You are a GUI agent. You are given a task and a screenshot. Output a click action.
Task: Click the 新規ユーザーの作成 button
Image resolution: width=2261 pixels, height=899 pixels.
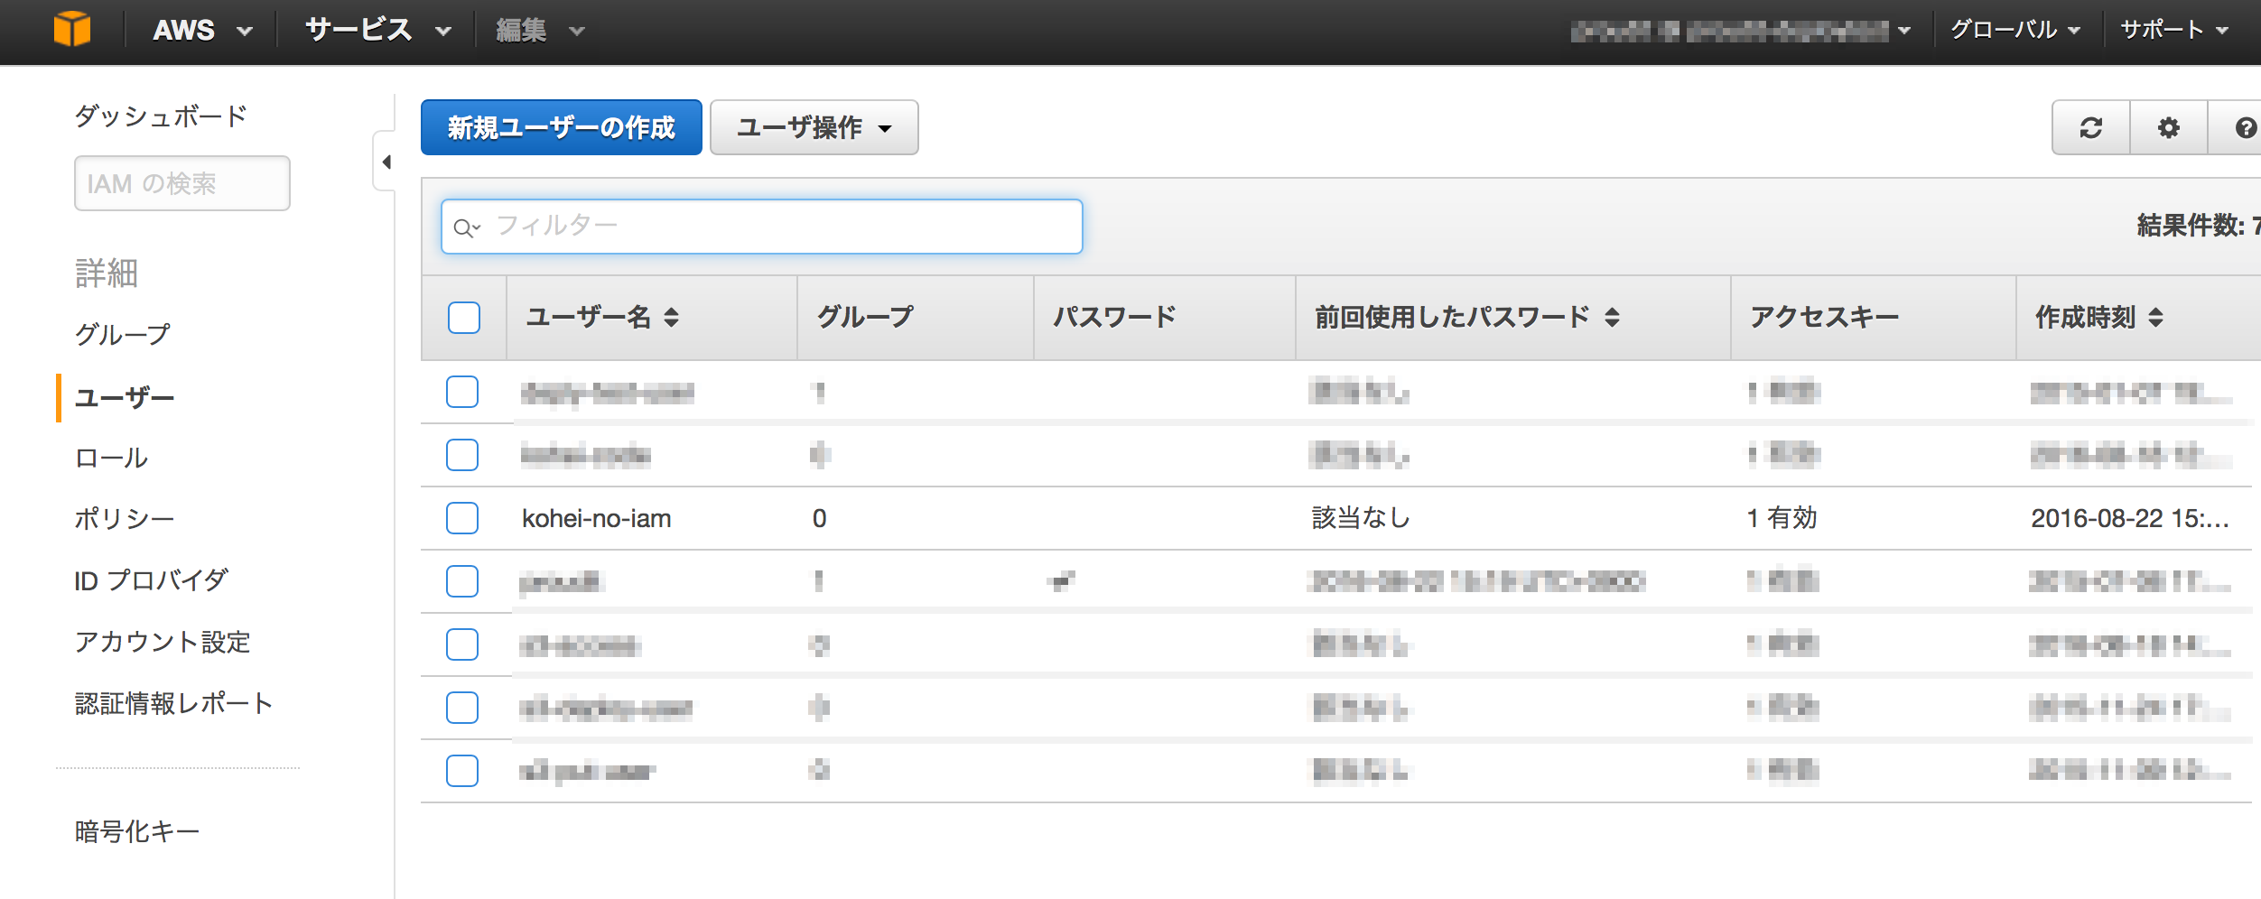561,127
